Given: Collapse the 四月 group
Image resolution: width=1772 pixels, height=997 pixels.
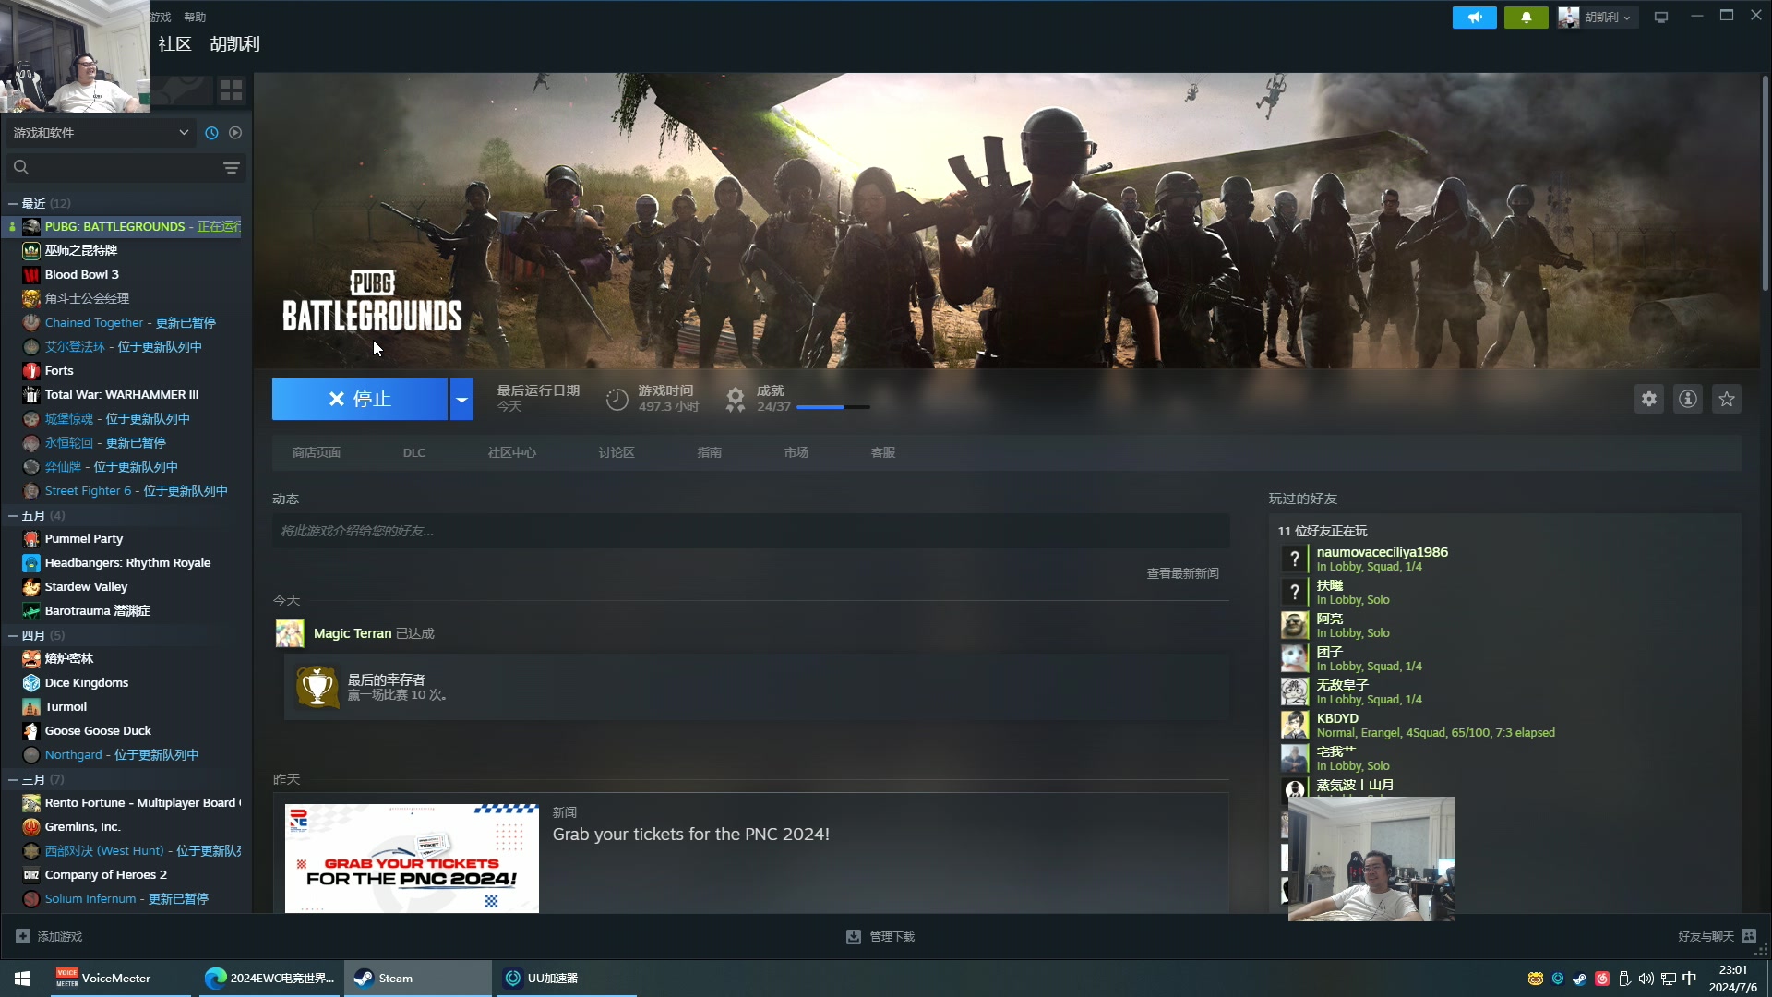Looking at the screenshot, I should point(13,636).
